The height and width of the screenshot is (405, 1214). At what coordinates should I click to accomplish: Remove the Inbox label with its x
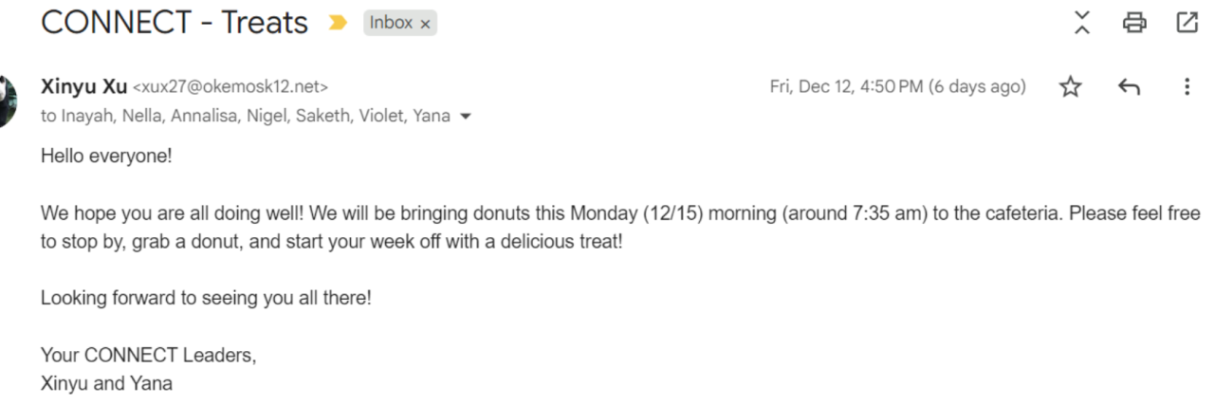point(425,24)
